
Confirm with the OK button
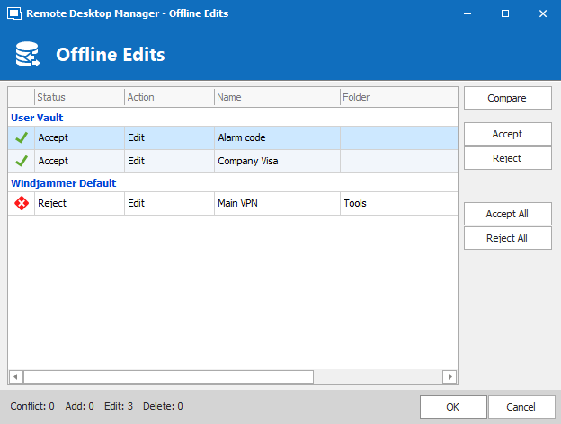tap(453, 406)
